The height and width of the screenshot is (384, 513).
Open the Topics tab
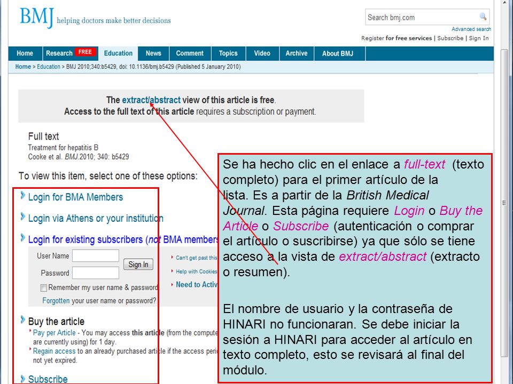coord(228,53)
